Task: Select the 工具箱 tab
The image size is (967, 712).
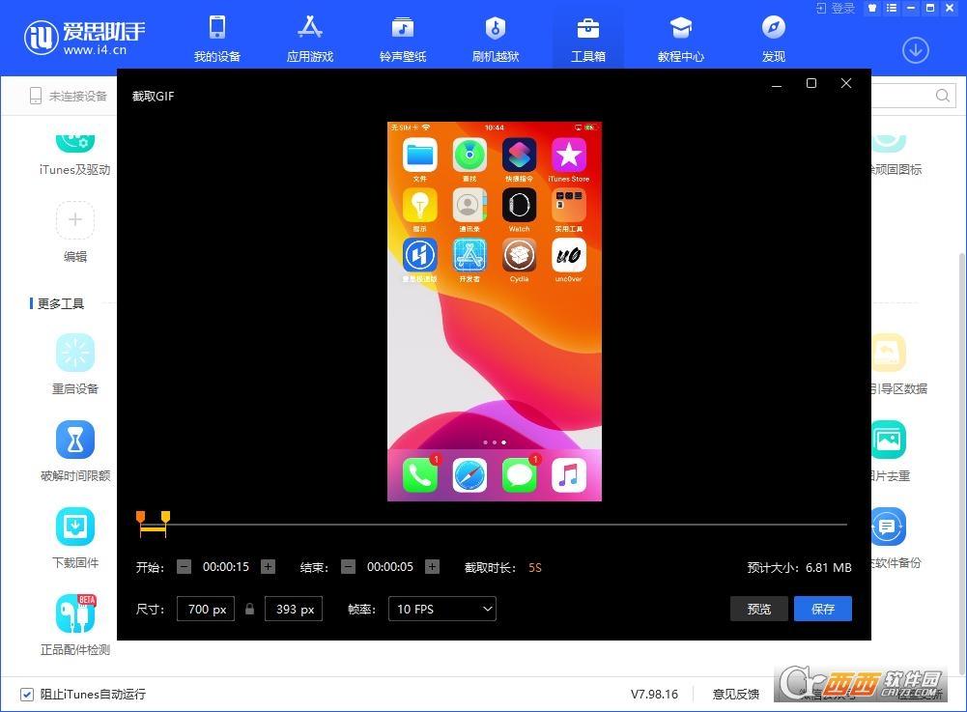Action: tap(587, 39)
